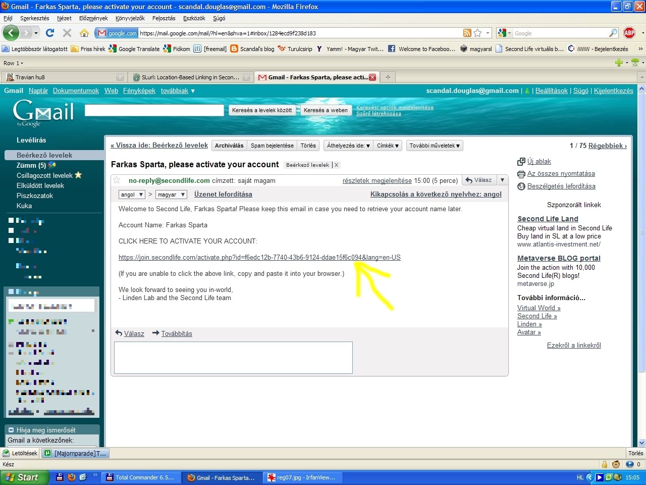Go back via Vissza ide: Beérkező levelek
Viewport: 646px width, 485px height.
[159, 145]
